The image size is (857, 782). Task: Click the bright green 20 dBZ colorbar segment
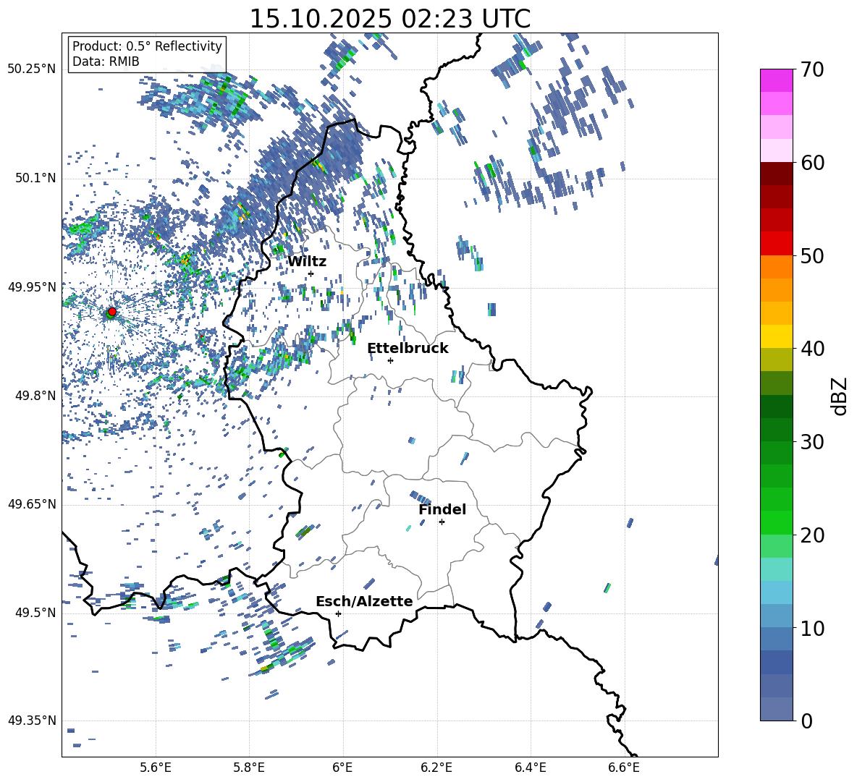click(x=777, y=522)
